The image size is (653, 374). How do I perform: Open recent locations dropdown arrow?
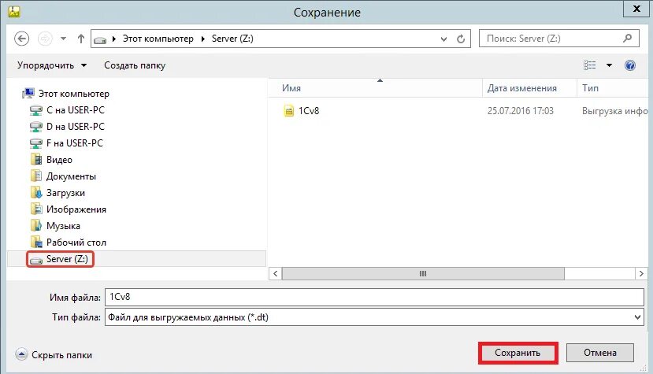tap(63, 39)
